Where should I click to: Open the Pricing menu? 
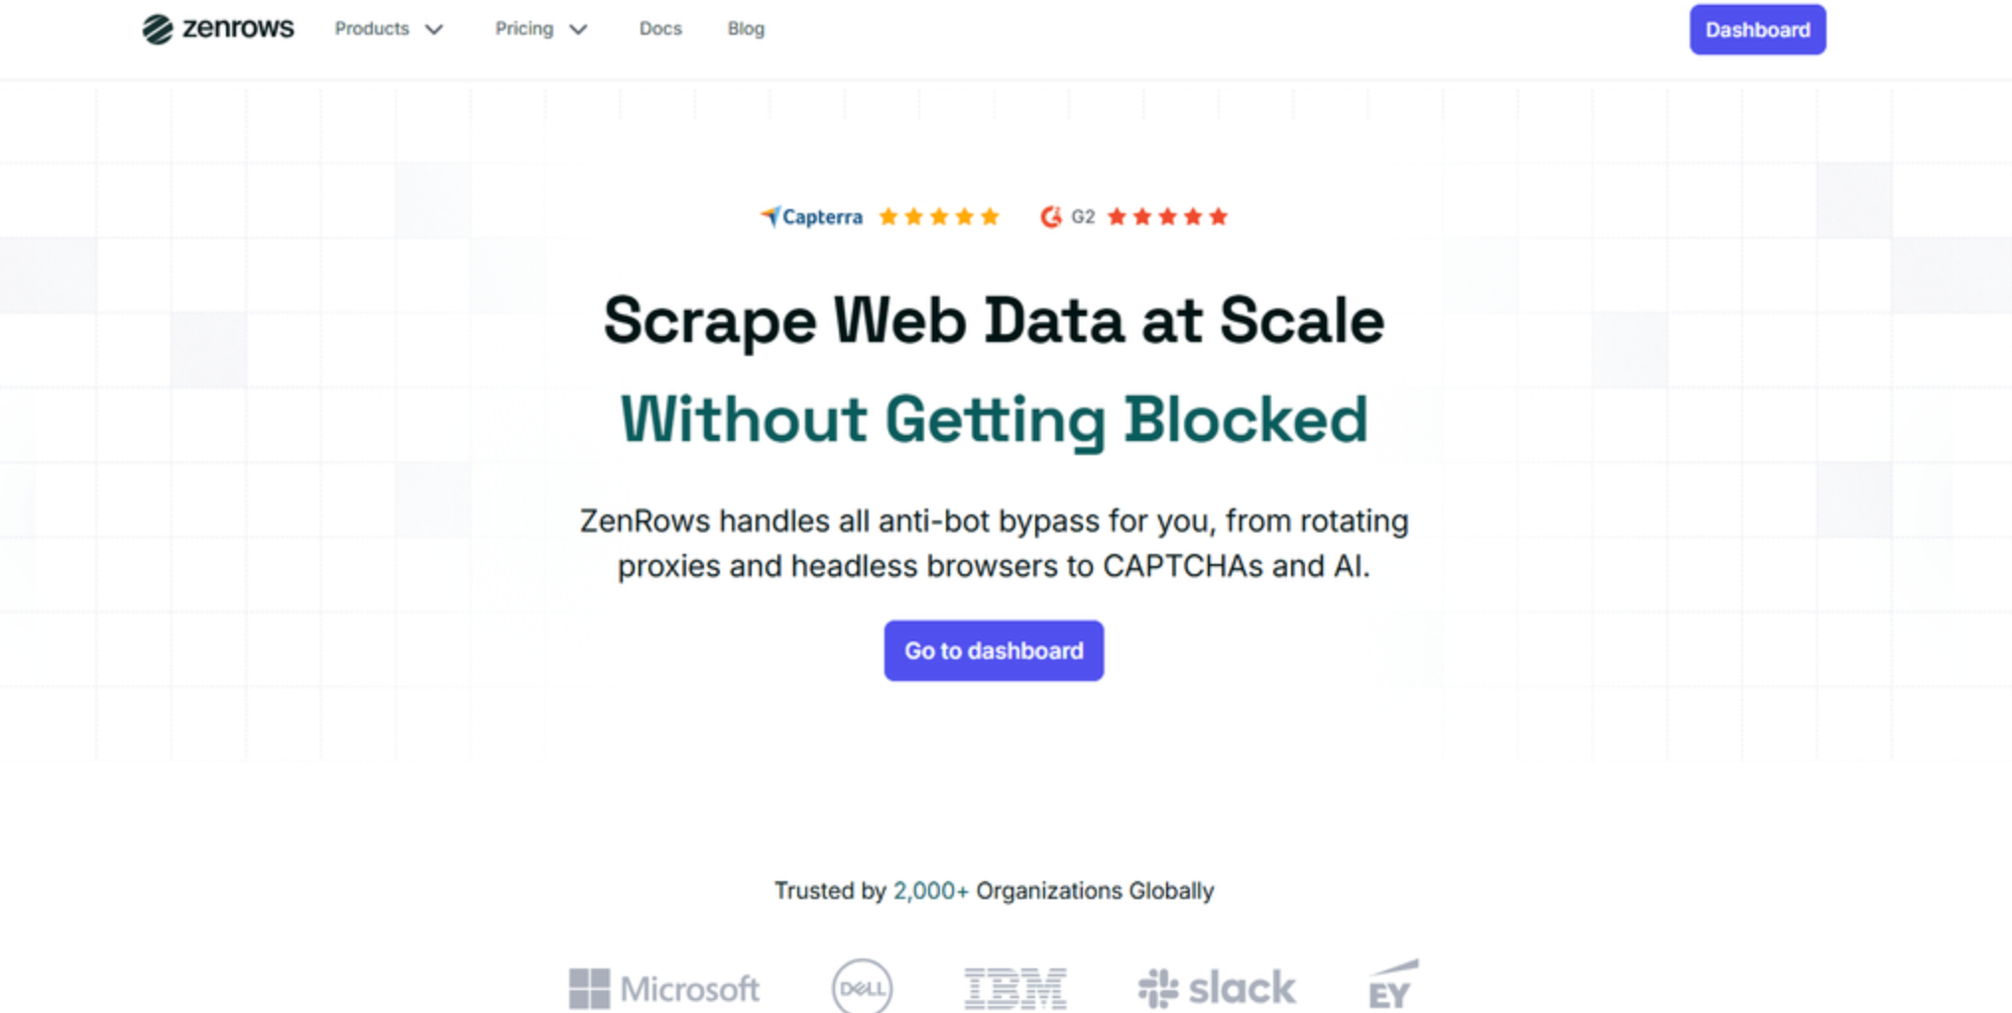pos(524,29)
